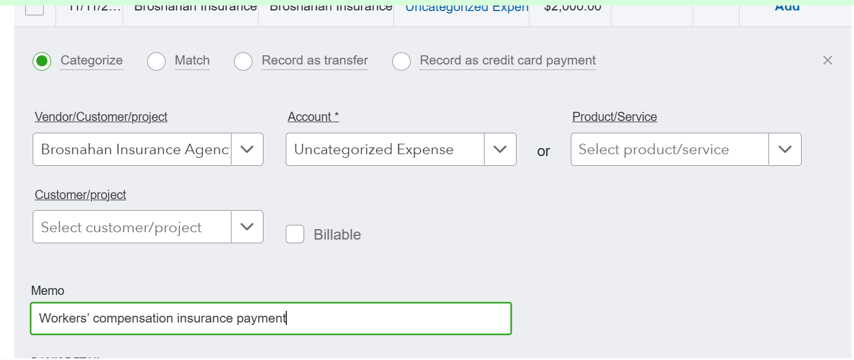Choose the Record as transfer option
854x360 pixels.
point(243,61)
